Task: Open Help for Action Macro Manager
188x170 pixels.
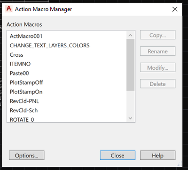Action: [157, 155]
